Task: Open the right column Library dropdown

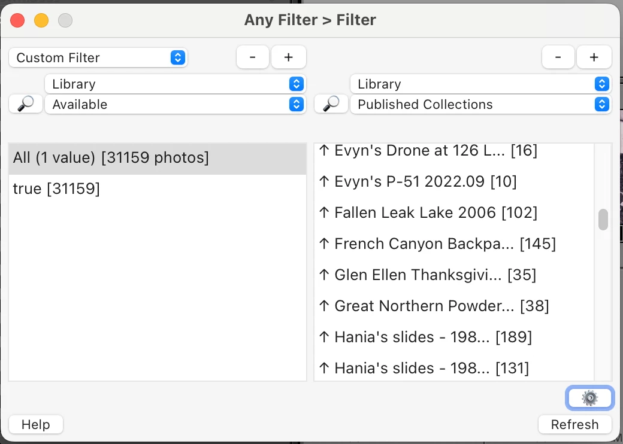Action: click(x=480, y=84)
